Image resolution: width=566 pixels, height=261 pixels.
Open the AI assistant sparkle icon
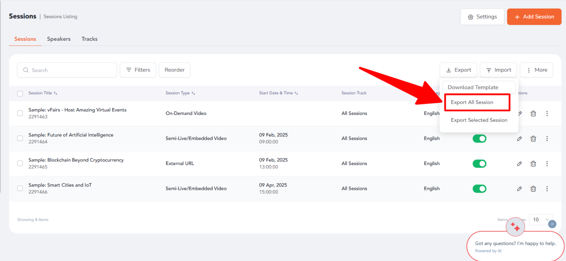coord(515,227)
